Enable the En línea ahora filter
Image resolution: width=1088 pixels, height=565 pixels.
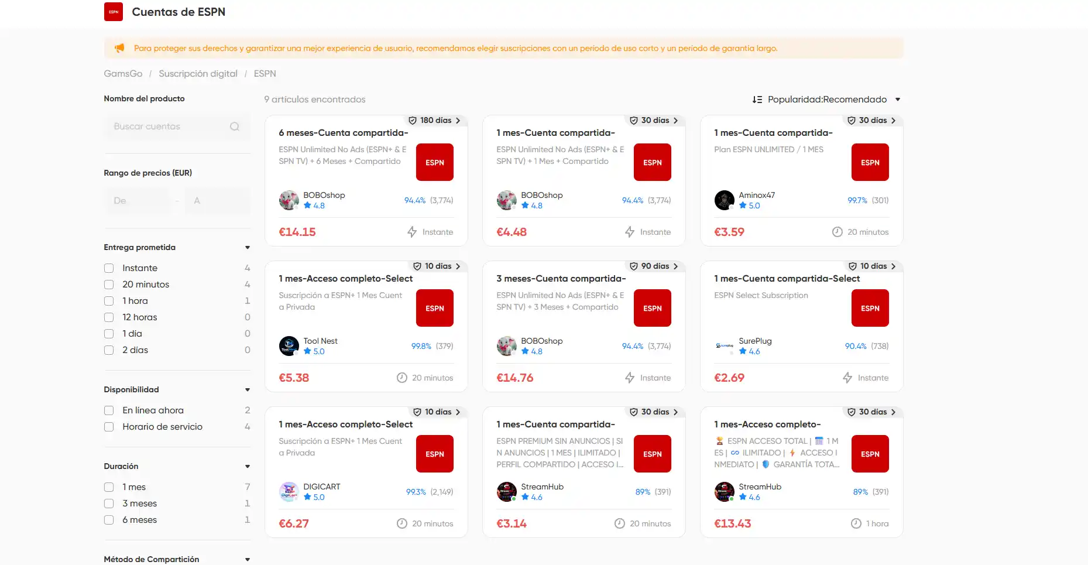point(109,410)
